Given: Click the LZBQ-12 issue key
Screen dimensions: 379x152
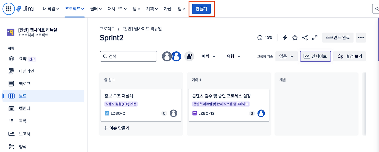Looking at the screenshot, I should [206, 113].
